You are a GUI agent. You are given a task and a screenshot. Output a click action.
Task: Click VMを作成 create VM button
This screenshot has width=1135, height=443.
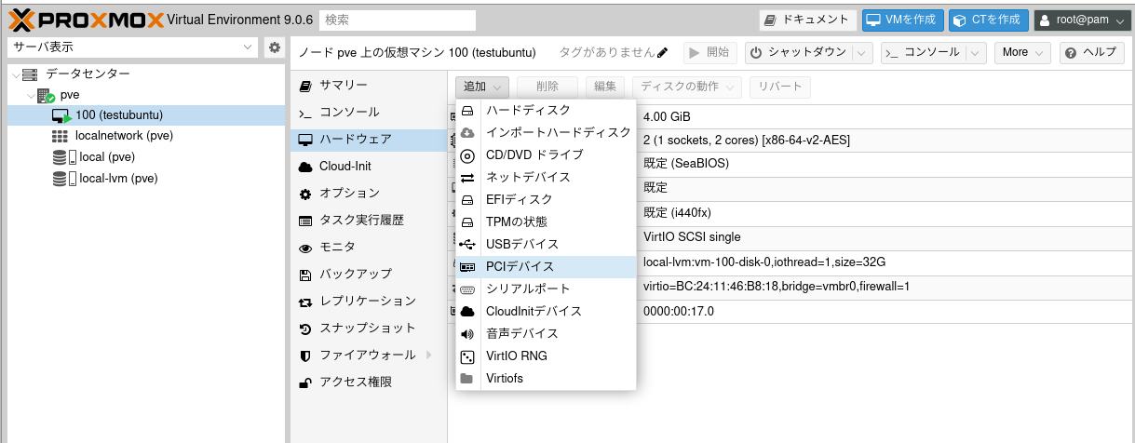pyautogui.click(x=903, y=20)
